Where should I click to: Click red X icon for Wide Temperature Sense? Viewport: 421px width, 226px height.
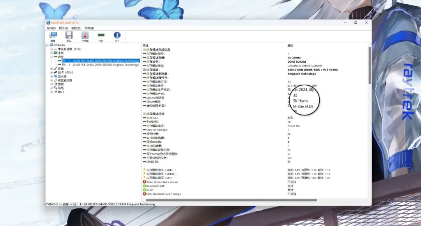[145, 182]
